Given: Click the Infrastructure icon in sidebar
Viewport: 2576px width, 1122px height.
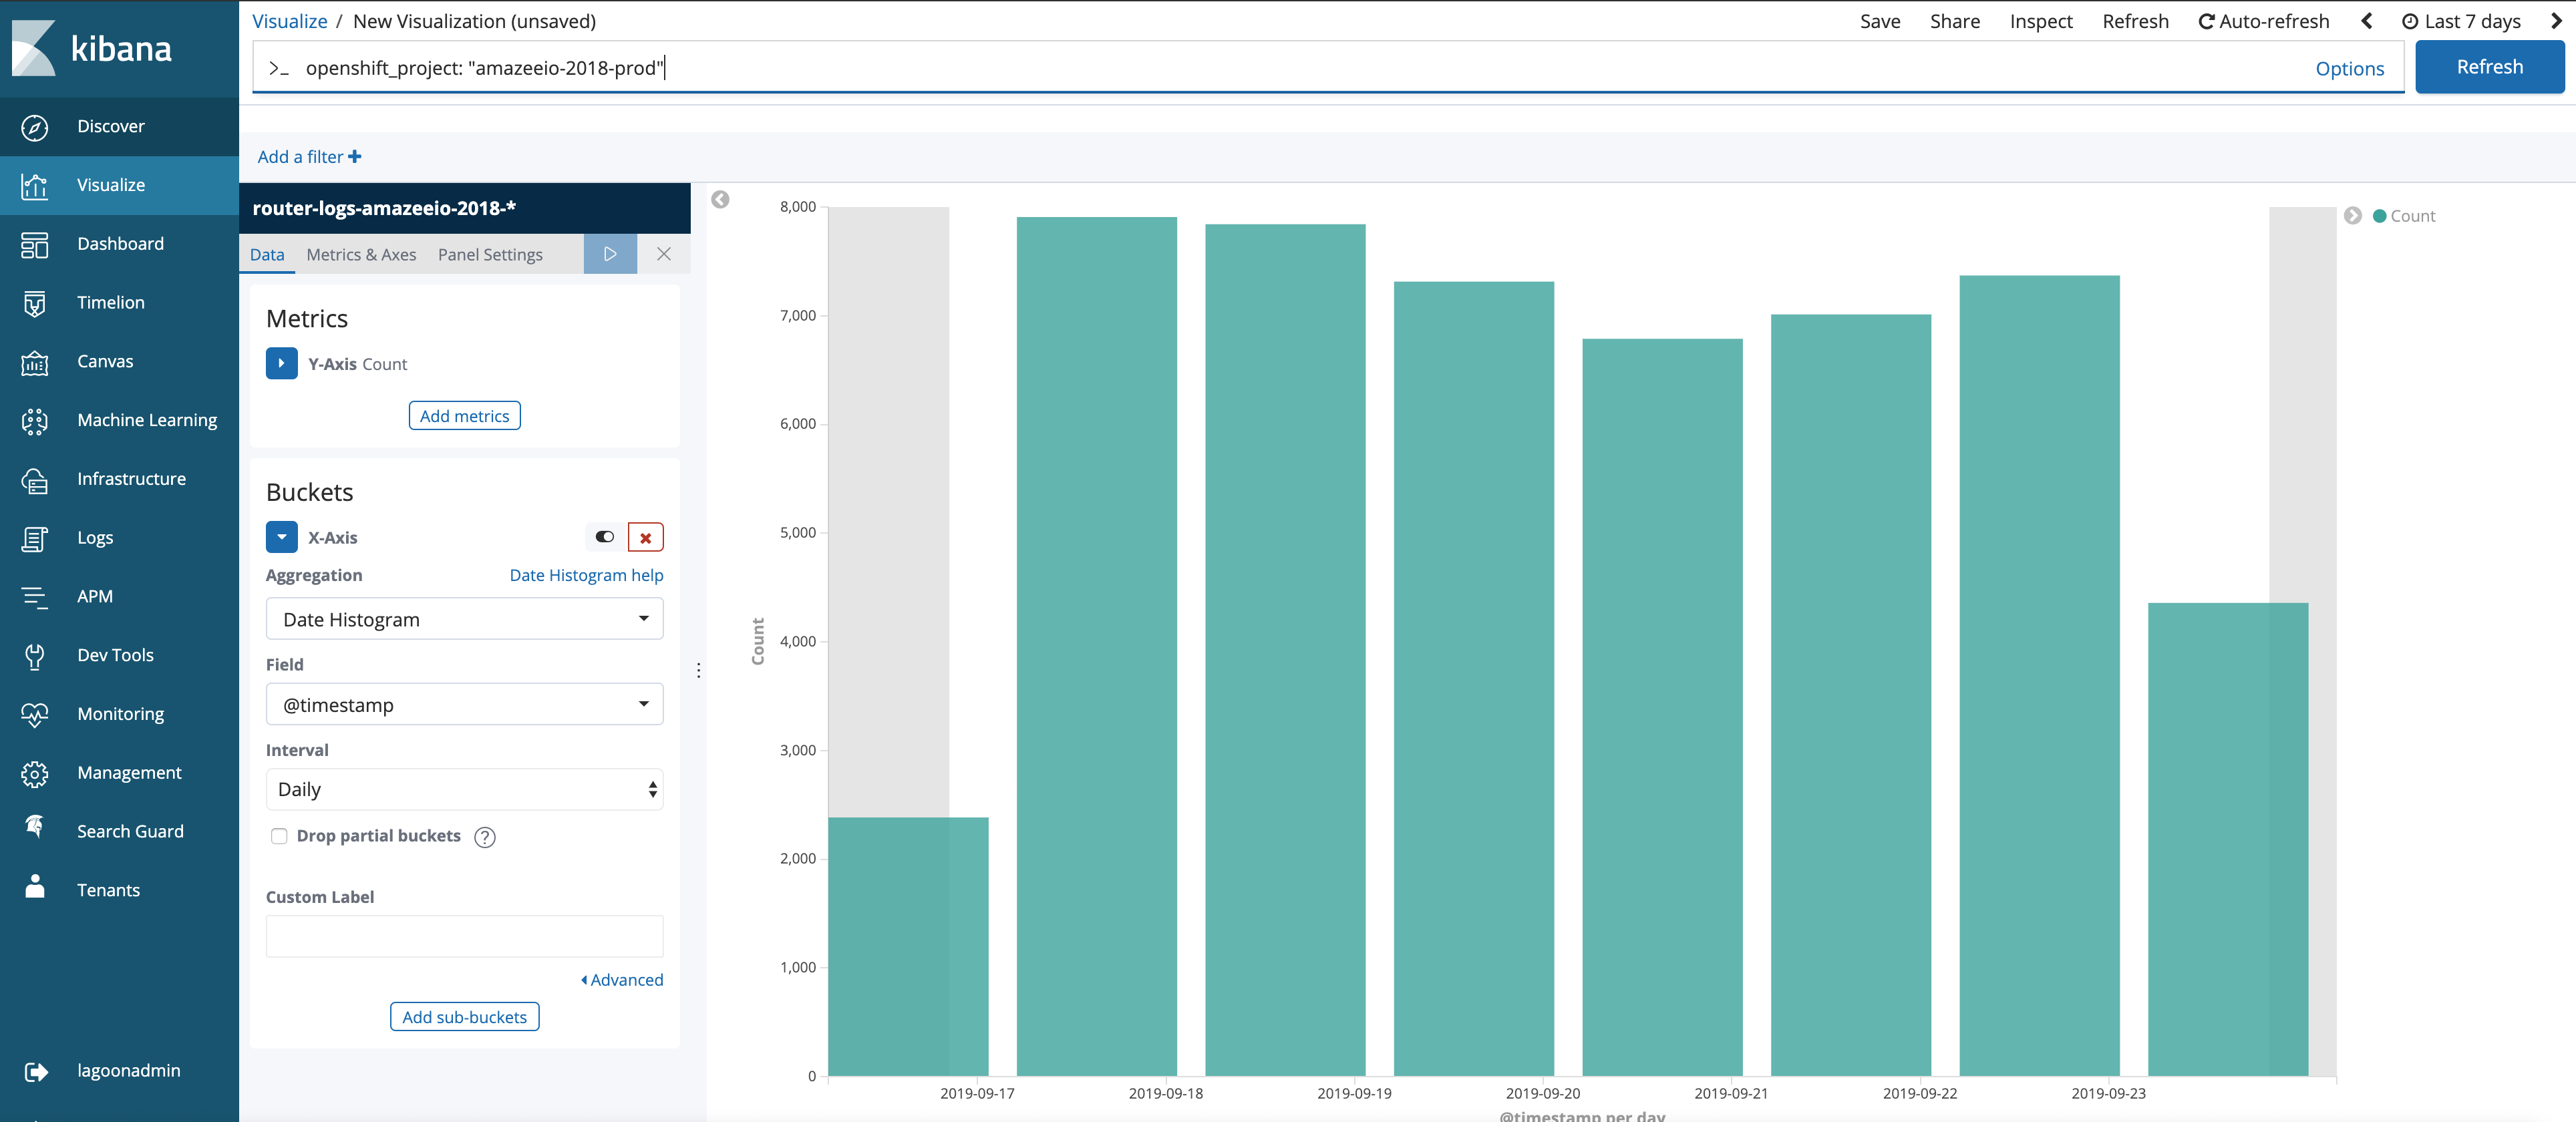Looking at the screenshot, I should (x=36, y=478).
